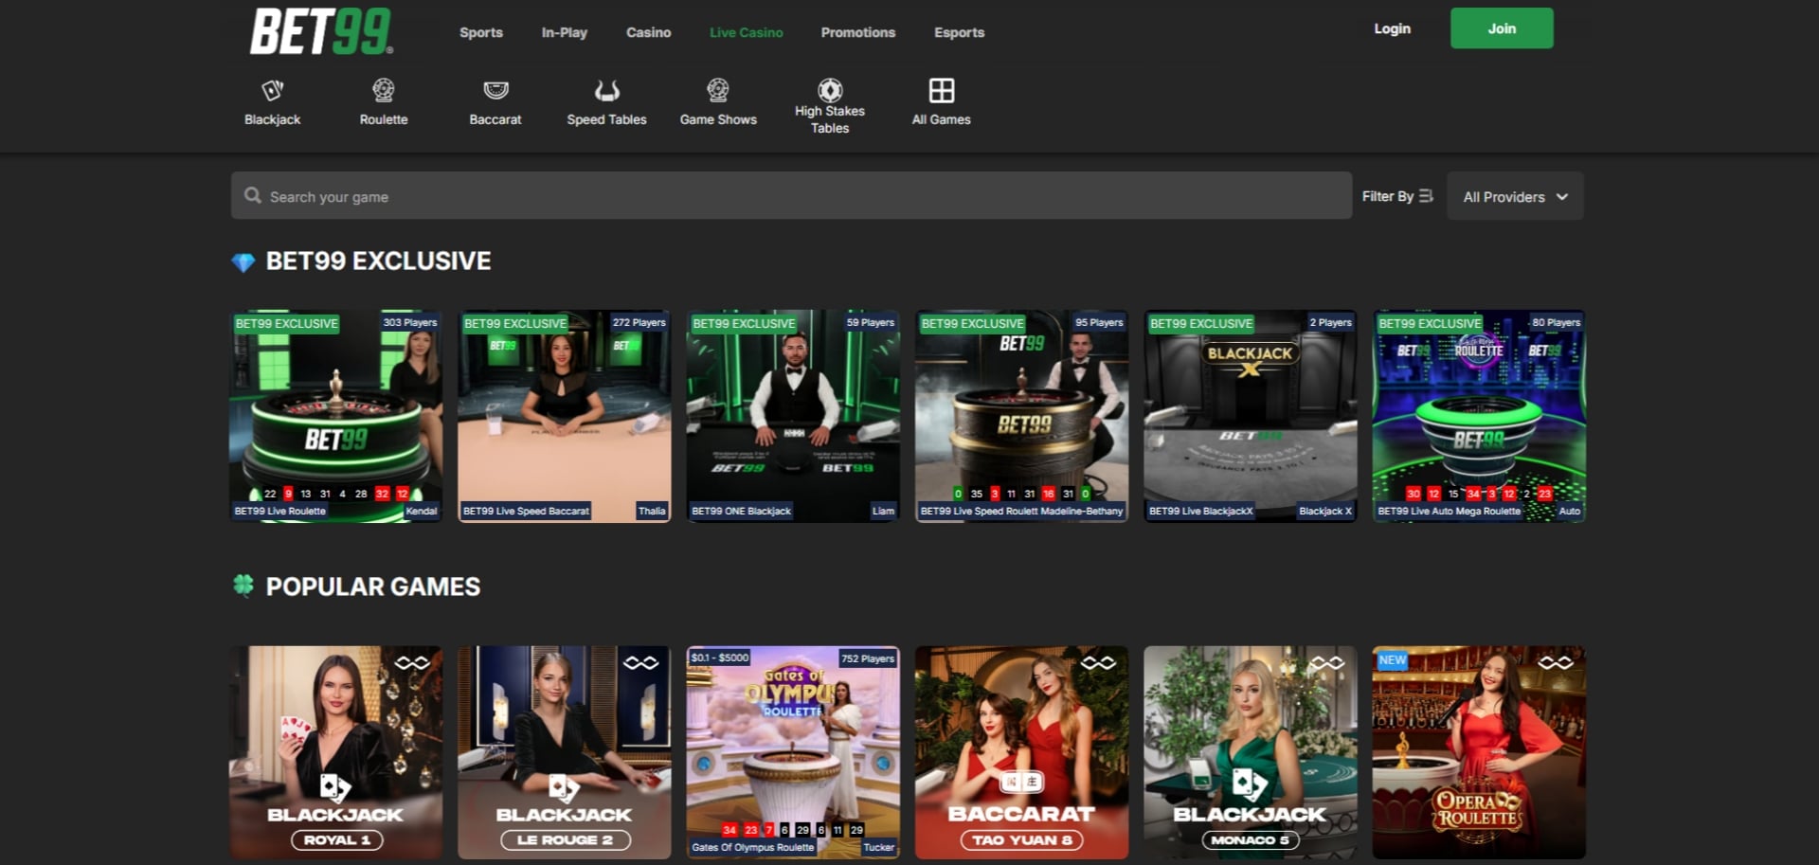The height and width of the screenshot is (865, 1819).
Task: Click the 2 Players badge
Action: coord(1330,322)
